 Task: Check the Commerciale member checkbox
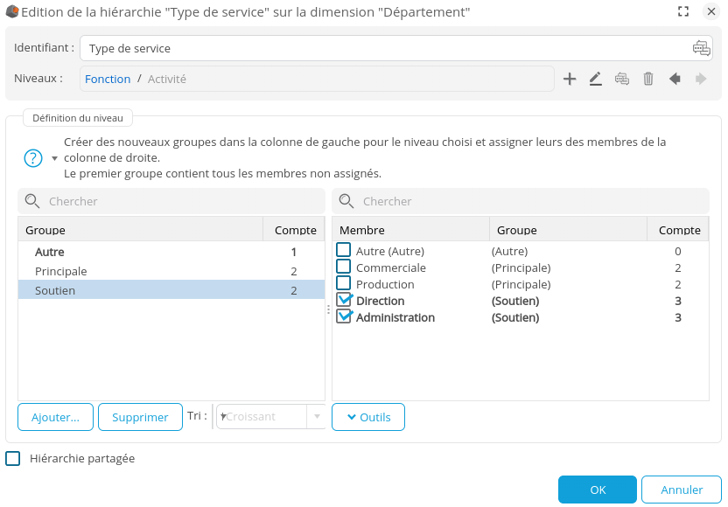click(x=344, y=267)
